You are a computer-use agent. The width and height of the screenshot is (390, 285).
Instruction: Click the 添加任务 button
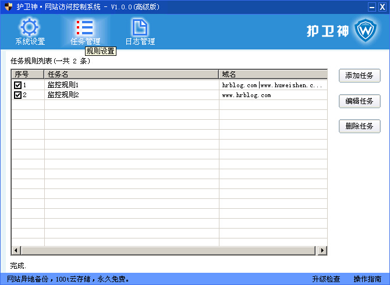tap(359, 76)
